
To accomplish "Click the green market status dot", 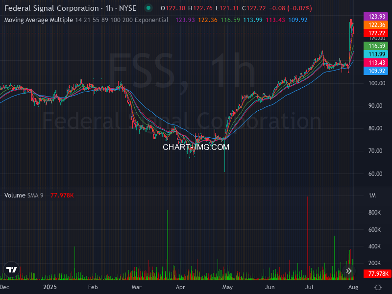I will coord(148,8).
